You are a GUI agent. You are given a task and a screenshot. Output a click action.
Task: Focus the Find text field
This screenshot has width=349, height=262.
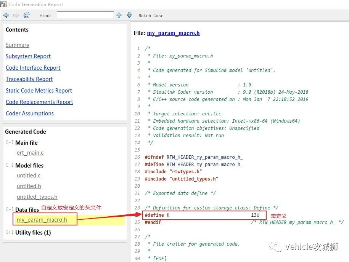point(85,15)
